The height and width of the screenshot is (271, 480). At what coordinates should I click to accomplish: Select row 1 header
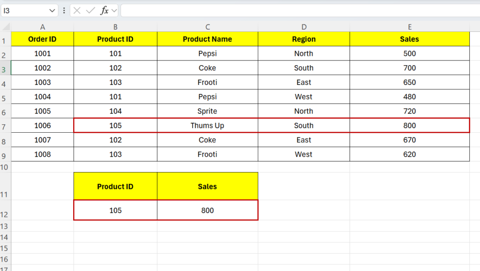coord(6,39)
